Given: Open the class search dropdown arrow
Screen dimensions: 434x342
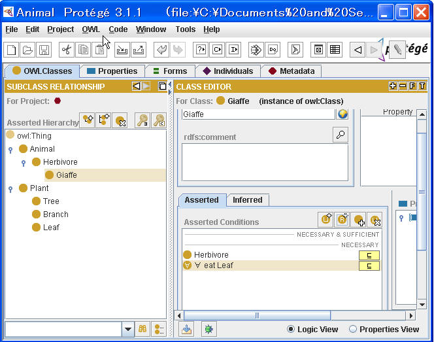Looking at the screenshot, I should (x=128, y=329).
